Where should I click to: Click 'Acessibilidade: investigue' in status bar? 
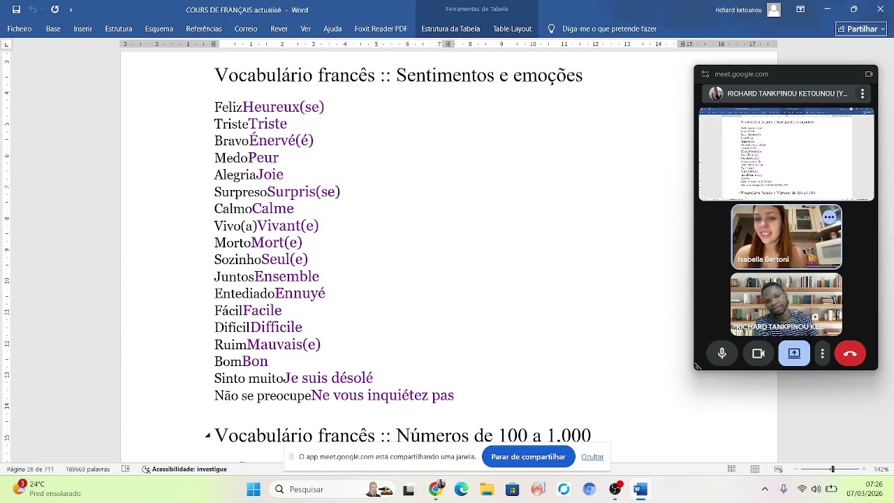[184, 469]
